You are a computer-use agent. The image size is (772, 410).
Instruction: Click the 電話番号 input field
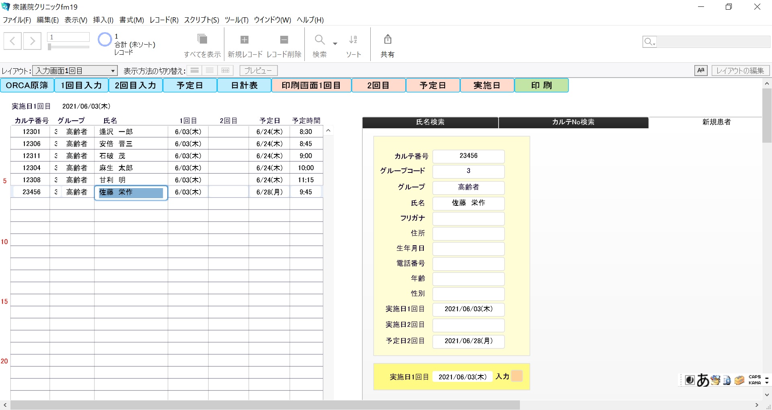point(468,264)
